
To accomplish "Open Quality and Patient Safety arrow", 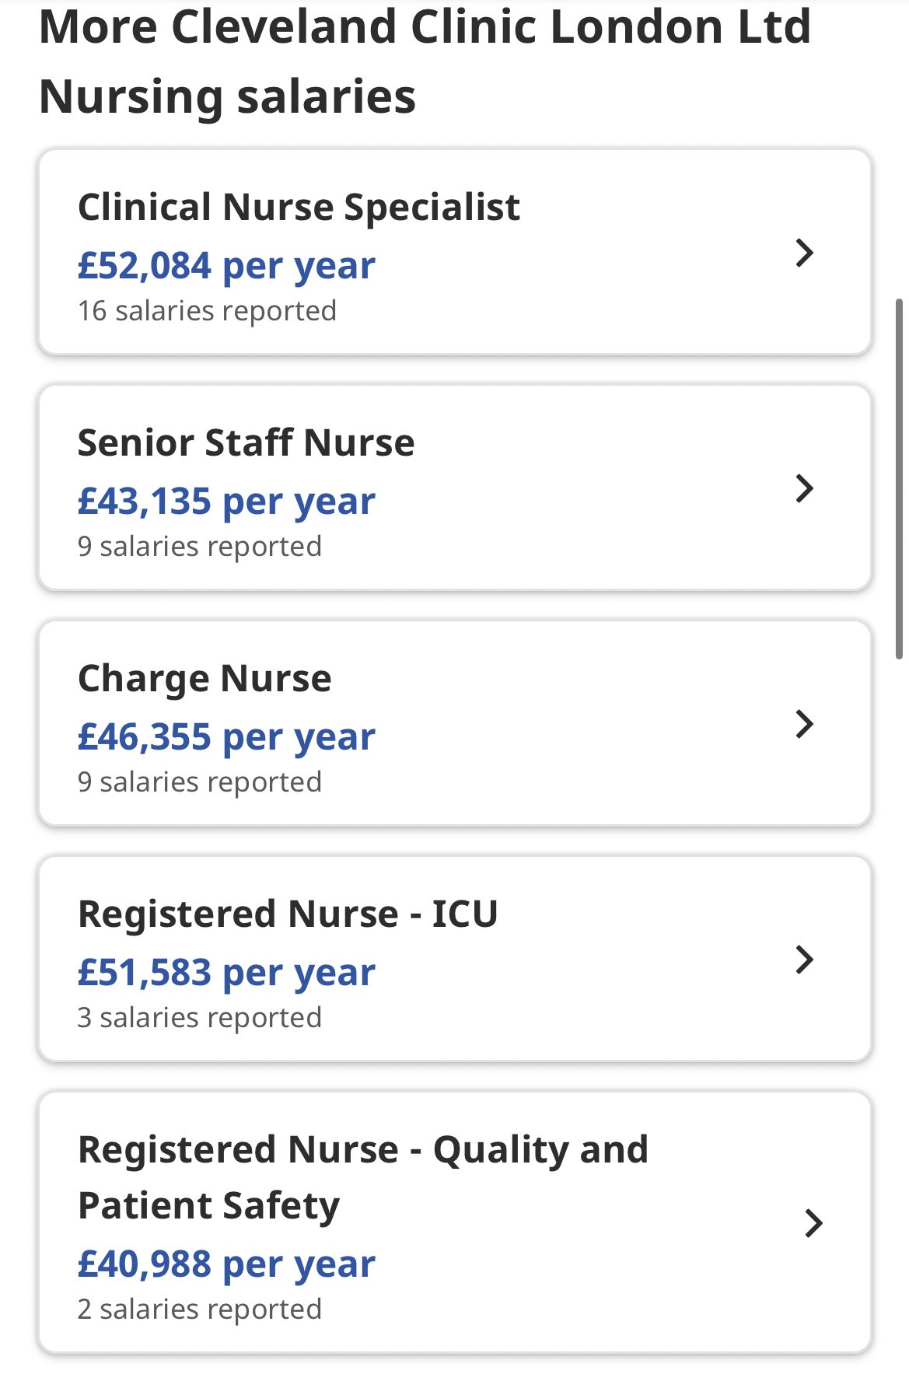I will point(814,1223).
